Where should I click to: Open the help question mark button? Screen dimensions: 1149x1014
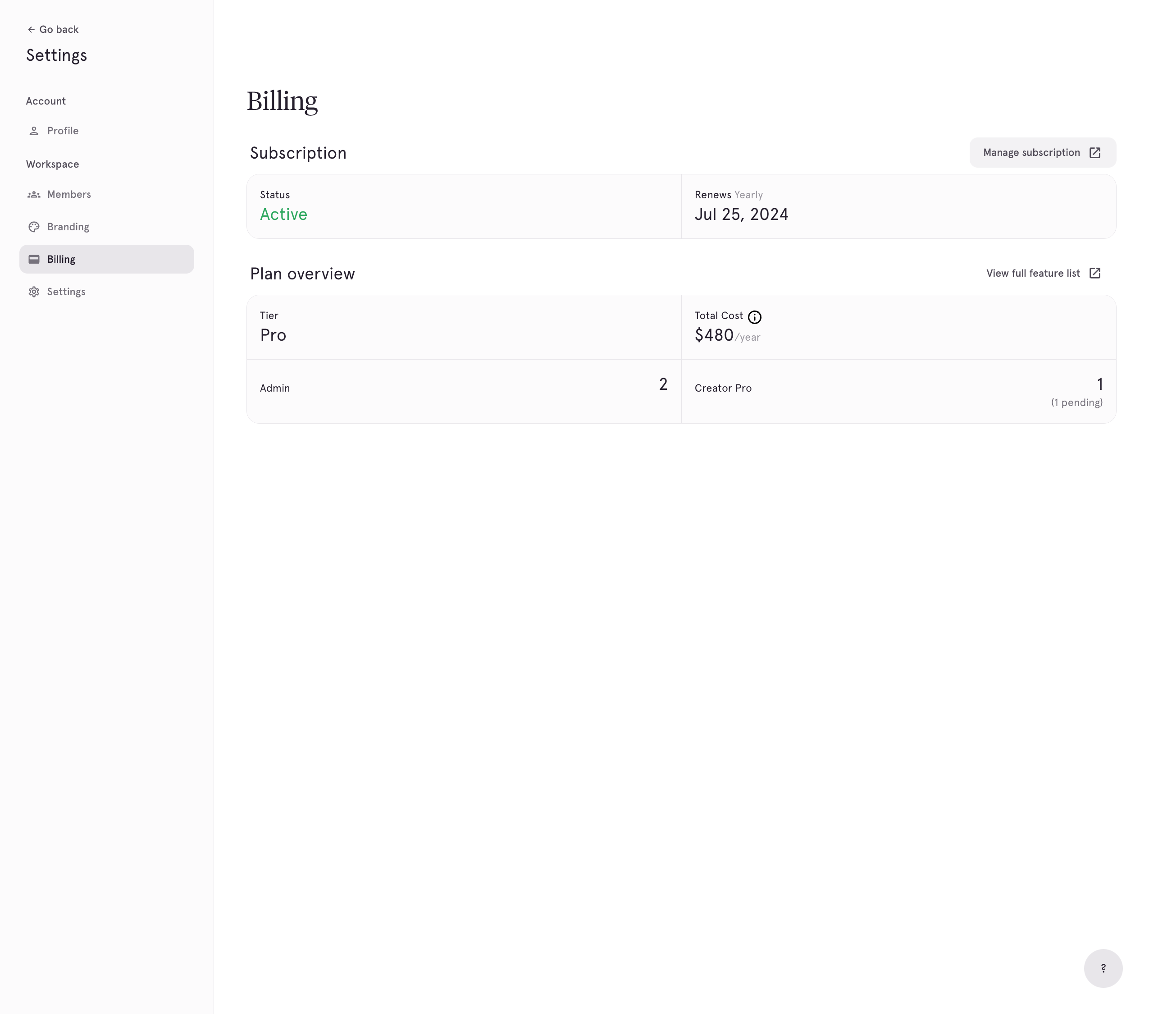(1103, 968)
